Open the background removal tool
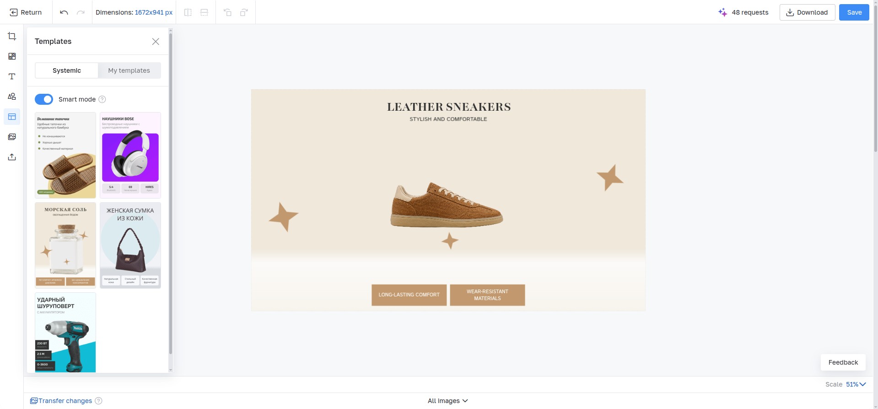This screenshot has width=878, height=409. click(x=12, y=56)
